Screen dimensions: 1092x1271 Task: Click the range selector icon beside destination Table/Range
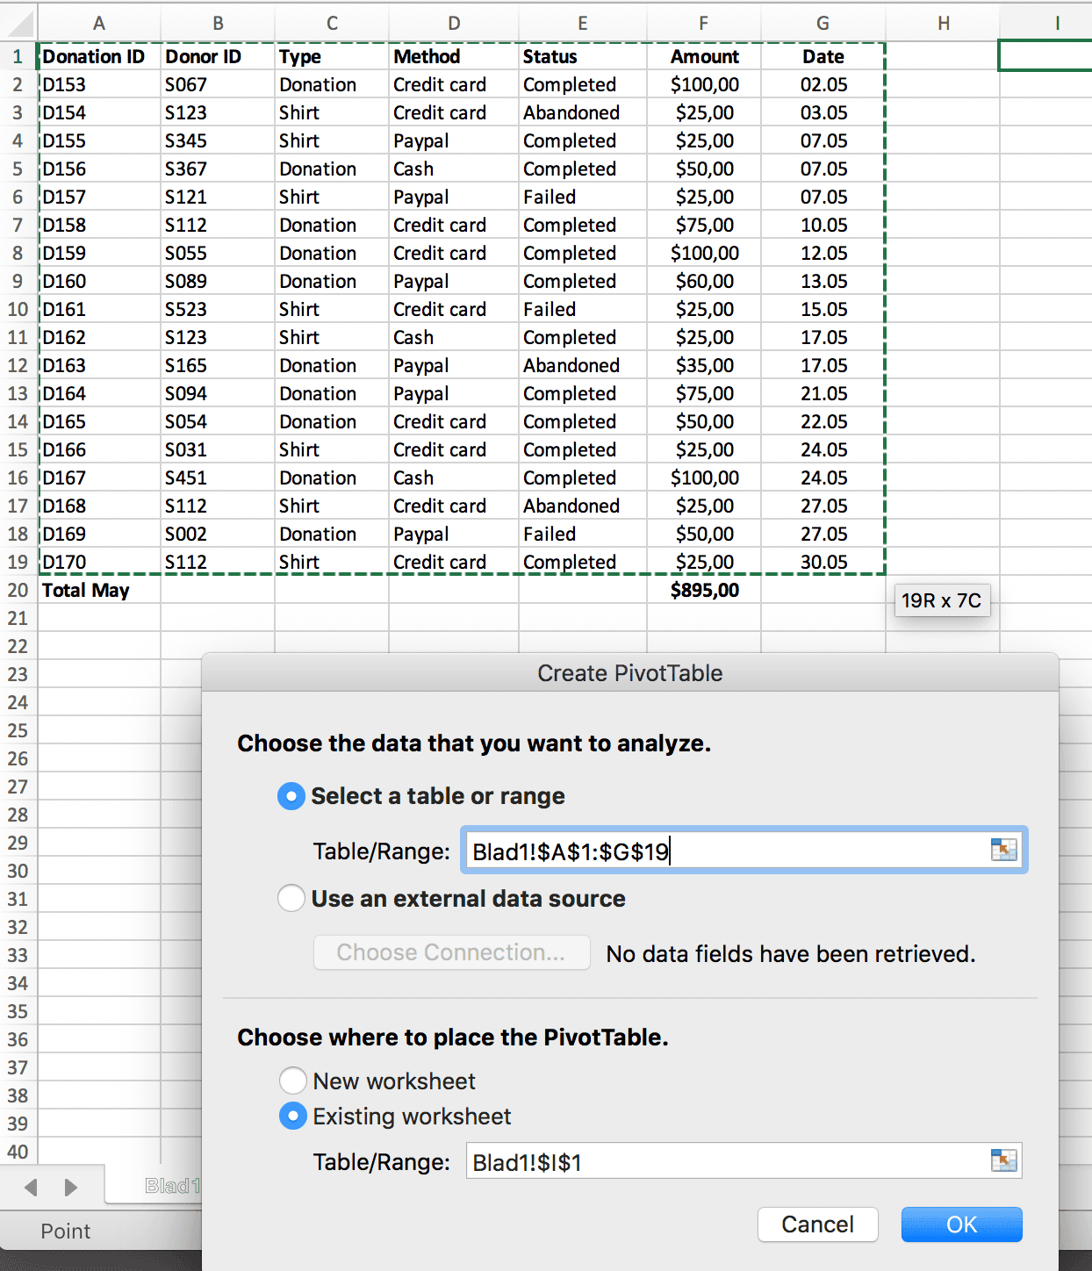tap(1002, 1160)
